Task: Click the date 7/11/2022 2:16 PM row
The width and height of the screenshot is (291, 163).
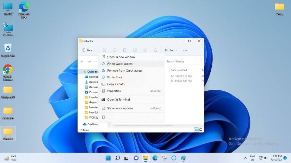Action: (181, 76)
